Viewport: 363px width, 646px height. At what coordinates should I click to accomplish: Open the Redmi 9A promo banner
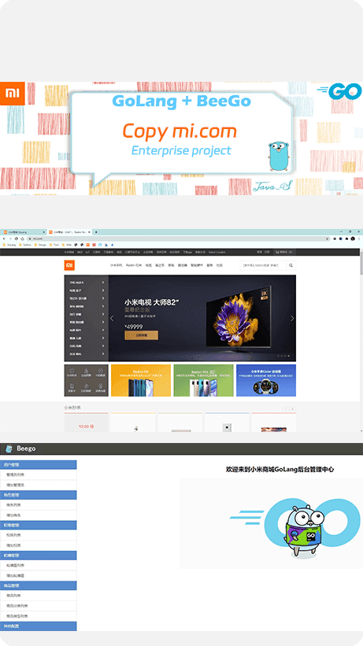click(141, 380)
